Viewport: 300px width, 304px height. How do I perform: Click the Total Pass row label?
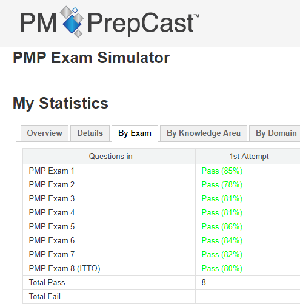pyautogui.click(x=47, y=283)
